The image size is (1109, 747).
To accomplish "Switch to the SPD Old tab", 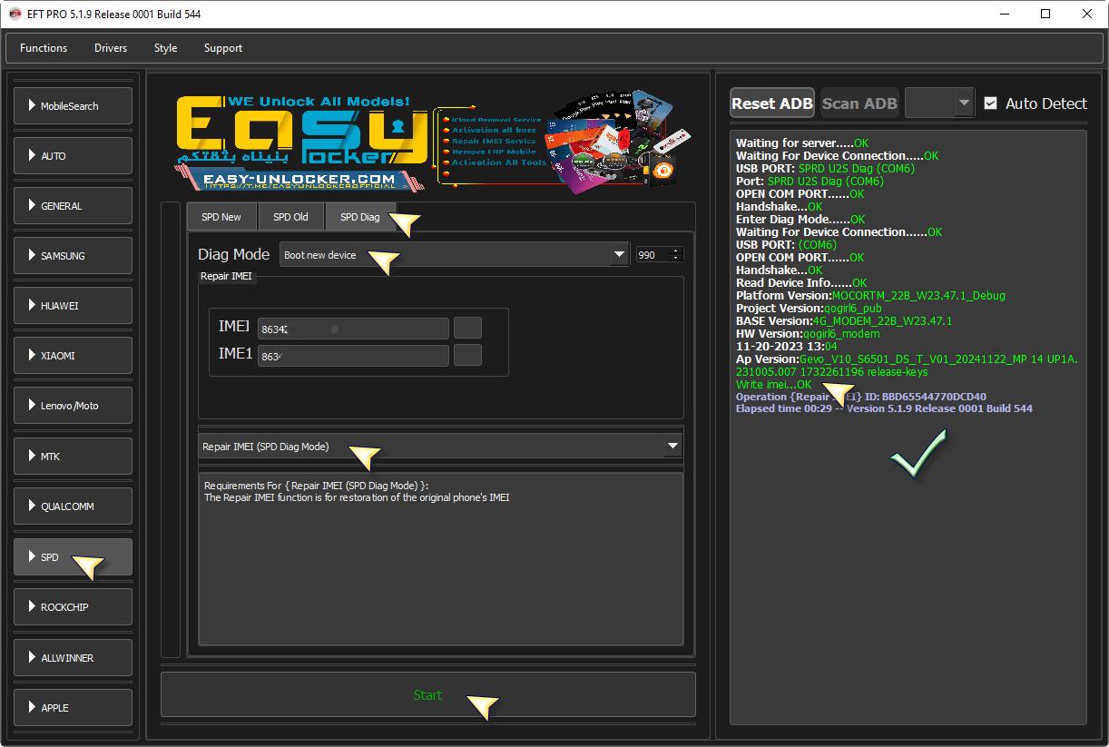I will pyautogui.click(x=290, y=217).
